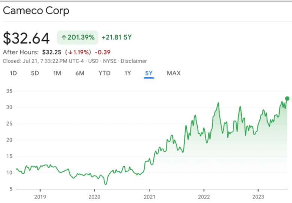Show year-to-date YTD chart
Viewport: 292px width, 203px height.
click(x=104, y=73)
